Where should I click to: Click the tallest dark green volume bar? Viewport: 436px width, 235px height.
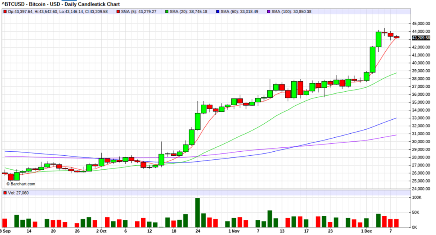[x=198, y=213]
